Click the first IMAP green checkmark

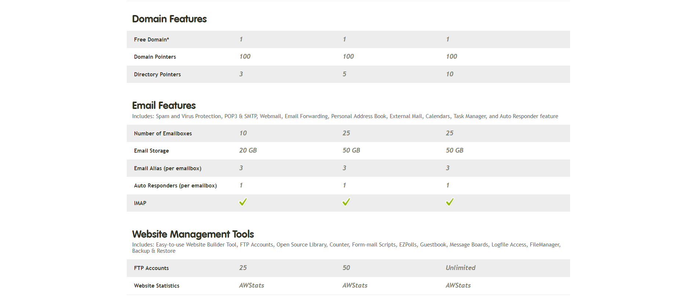point(243,202)
